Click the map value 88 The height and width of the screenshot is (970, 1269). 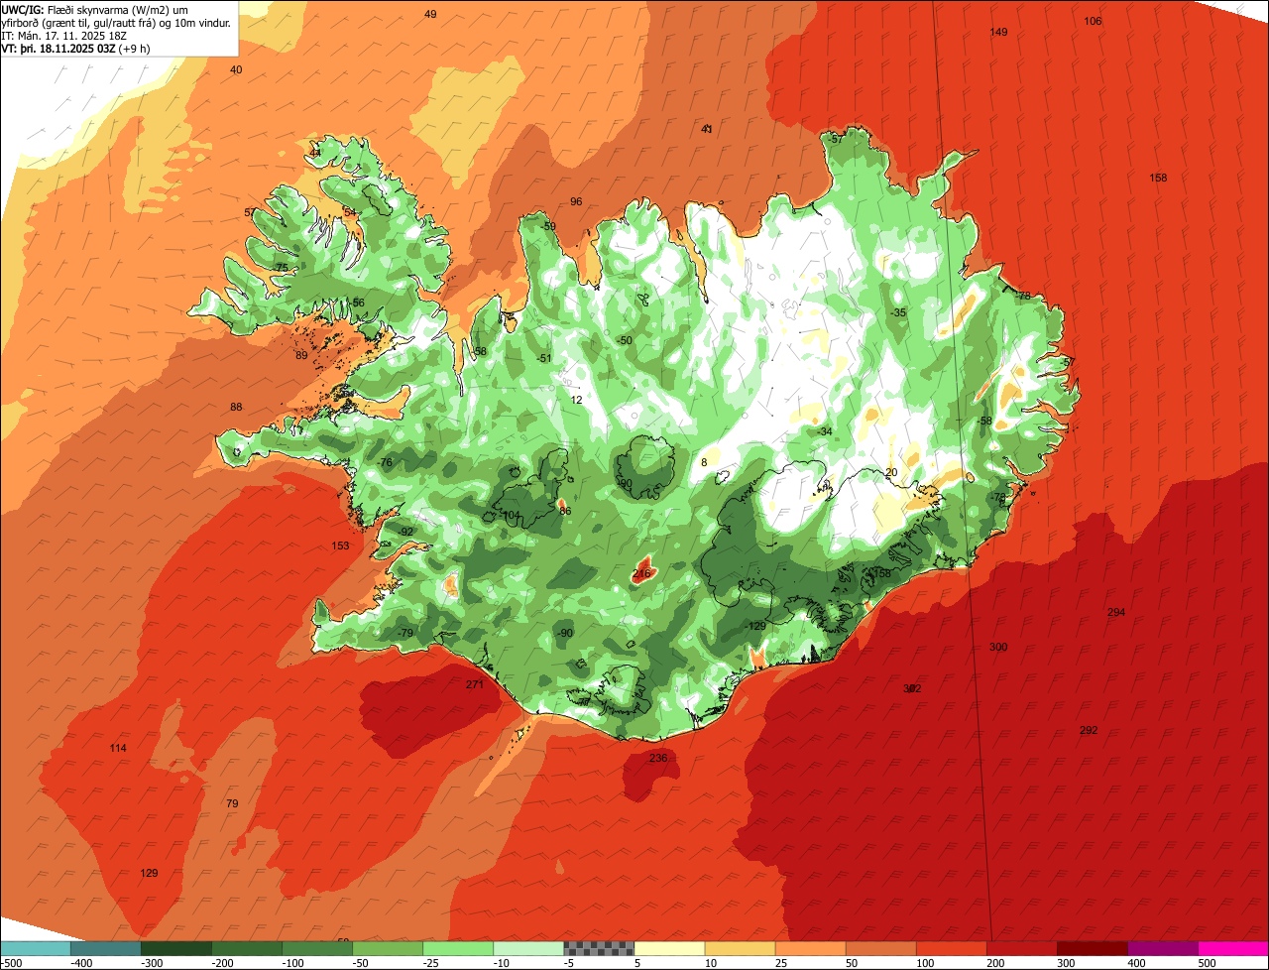click(x=236, y=408)
